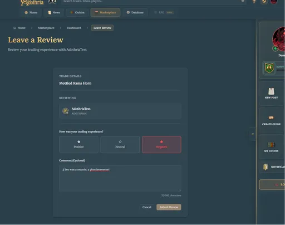Toggle the moon theme icon in header
Screen dimensions: 285x225
pyautogui.click(x=264, y=2)
